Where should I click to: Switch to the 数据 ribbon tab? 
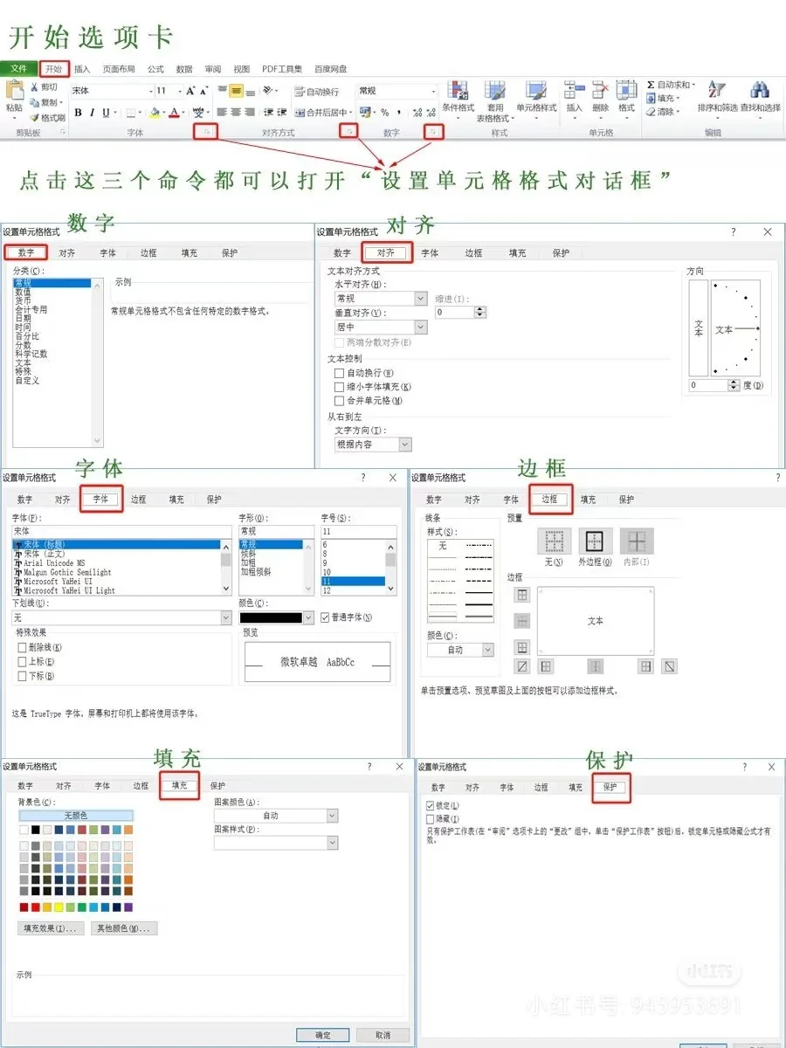[184, 69]
